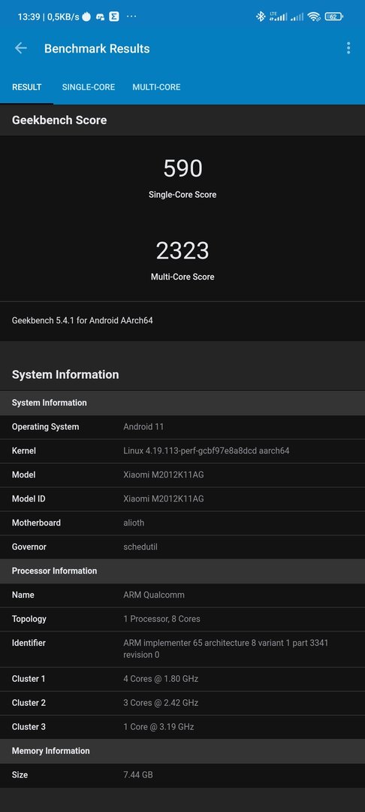The height and width of the screenshot is (812, 365).
Task: Tap the 4 Cores @ 1.80 GHz value
Action: (x=161, y=679)
